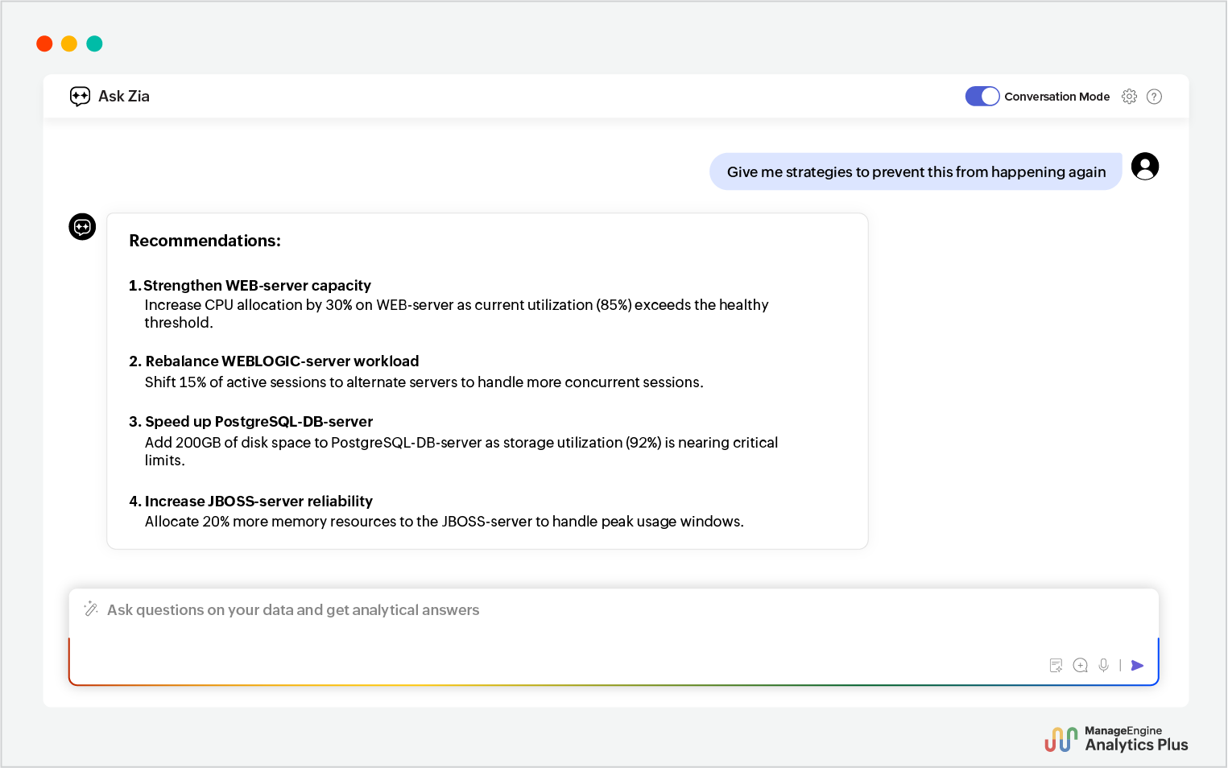Open help using the question mark icon

coord(1154,96)
